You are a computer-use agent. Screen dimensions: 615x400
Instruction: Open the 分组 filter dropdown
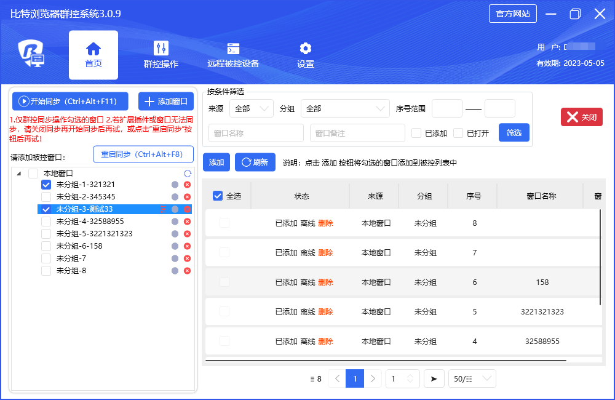click(344, 107)
